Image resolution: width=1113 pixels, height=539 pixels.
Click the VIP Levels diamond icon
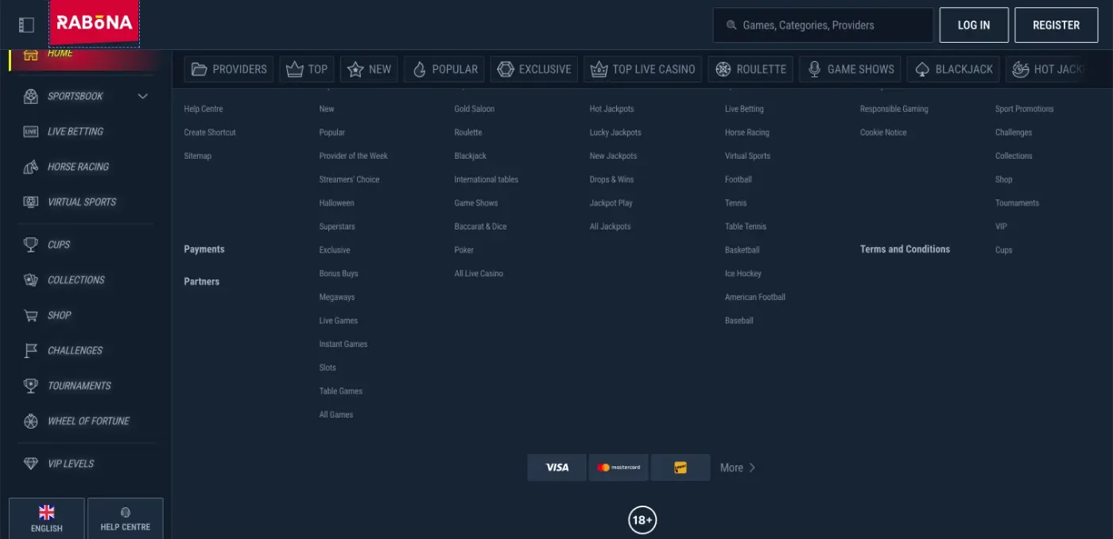[31, 464]
